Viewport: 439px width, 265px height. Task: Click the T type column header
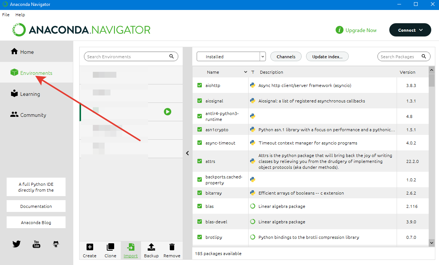click(253, 72)
